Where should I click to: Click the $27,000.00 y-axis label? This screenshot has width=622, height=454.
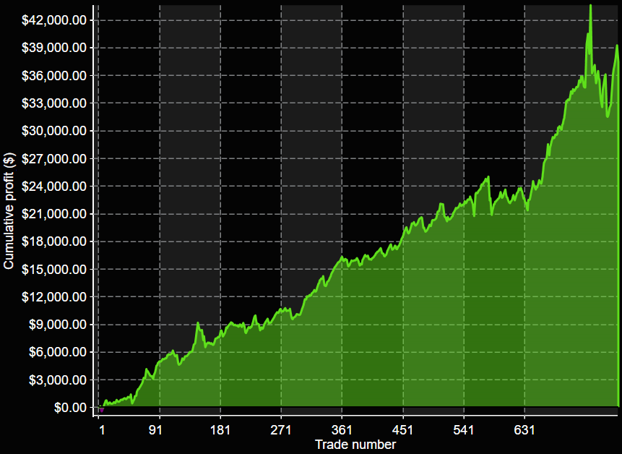[54, 159]
